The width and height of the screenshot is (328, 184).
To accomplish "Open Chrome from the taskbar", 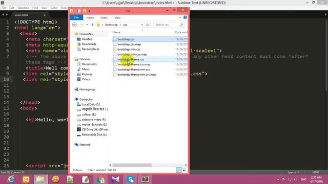I will pyautogui.click(x=100, y=179).
